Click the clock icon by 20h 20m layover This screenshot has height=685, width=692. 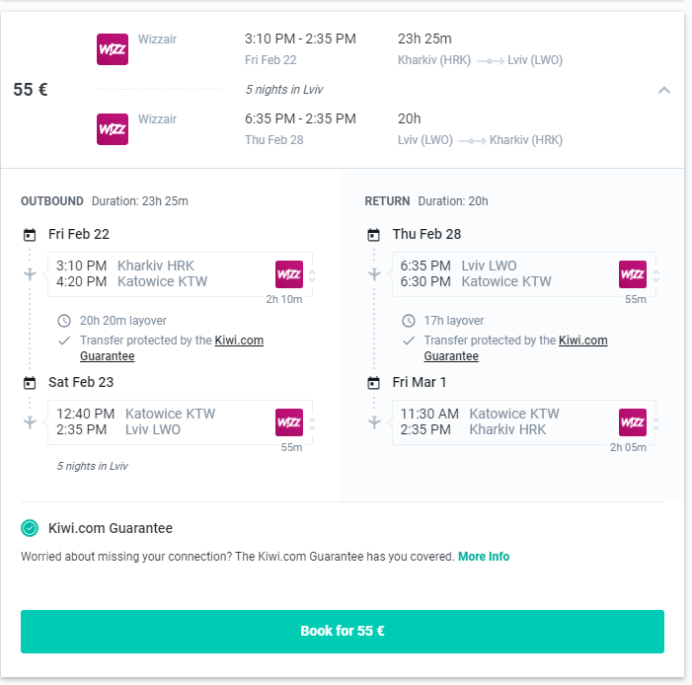click(64, 321)
